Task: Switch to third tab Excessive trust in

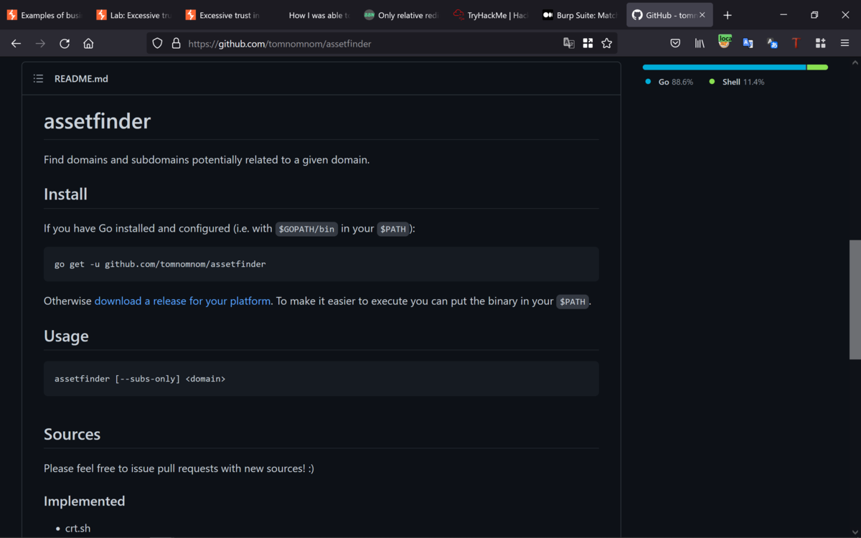Action: pyautogui.click(x=223, y=15)
